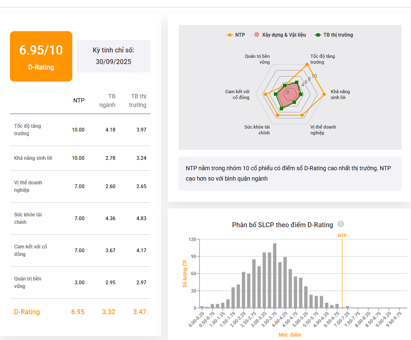Click the orange NTP marker label above the histogram

pos(342,236)
